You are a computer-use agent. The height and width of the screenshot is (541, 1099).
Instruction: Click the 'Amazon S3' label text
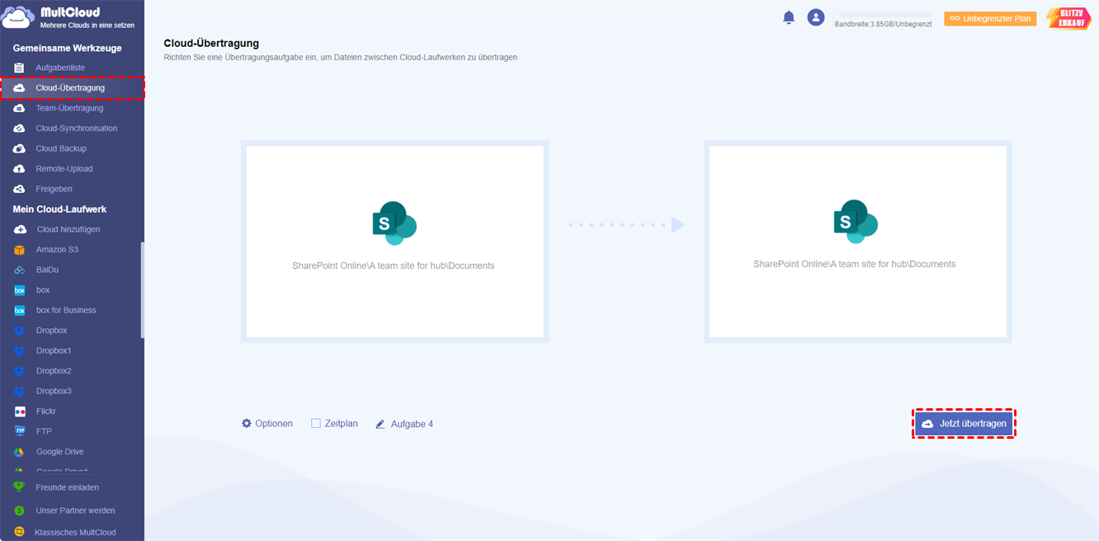(x=57, y=250)
